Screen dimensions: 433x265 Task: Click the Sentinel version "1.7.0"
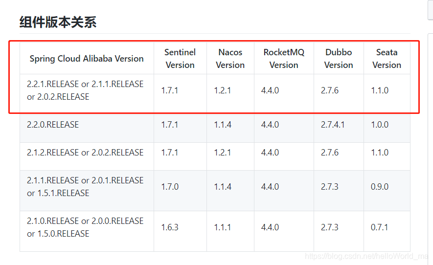tap(170, 187)
